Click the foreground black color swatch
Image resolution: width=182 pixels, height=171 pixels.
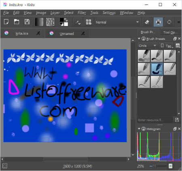tap(62, 20)
